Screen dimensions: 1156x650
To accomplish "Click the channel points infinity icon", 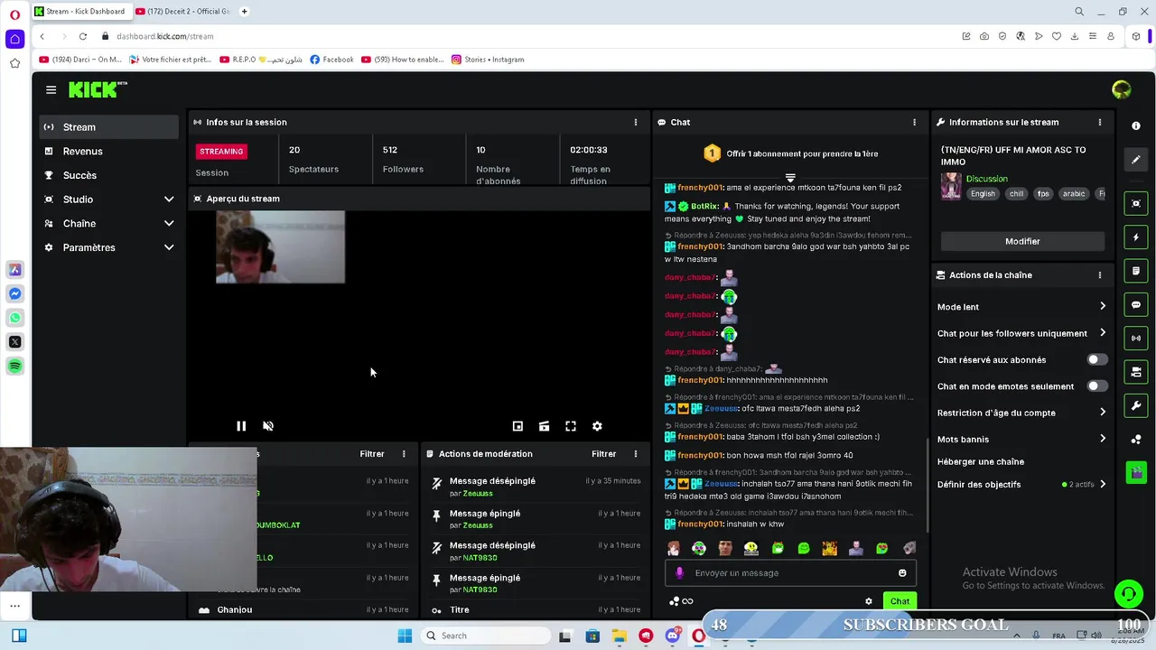I will (x=681, y=601).
